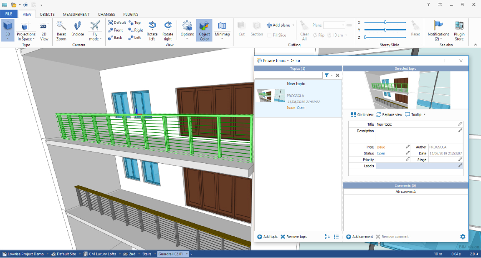Expand the Add plane dropdown arrow
Image resolution: width=481 pixels, height=258 pixels.
pos(294,25)
